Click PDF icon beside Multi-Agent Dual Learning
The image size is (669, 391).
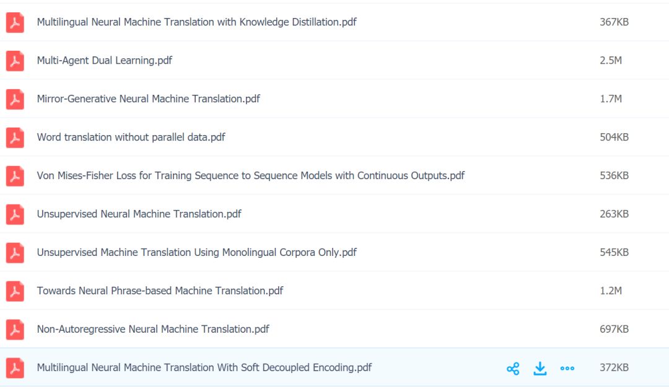tap(15, 61)
